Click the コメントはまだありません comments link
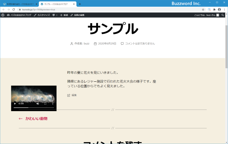 140,44
